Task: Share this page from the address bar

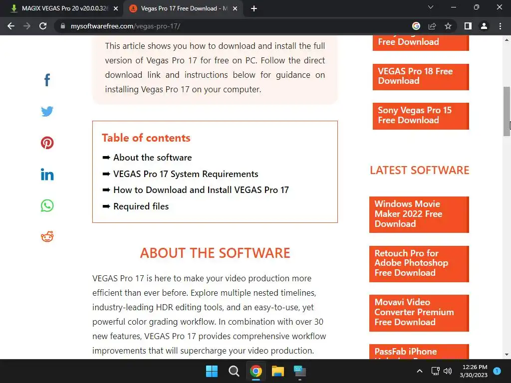Action: point(432,26)
